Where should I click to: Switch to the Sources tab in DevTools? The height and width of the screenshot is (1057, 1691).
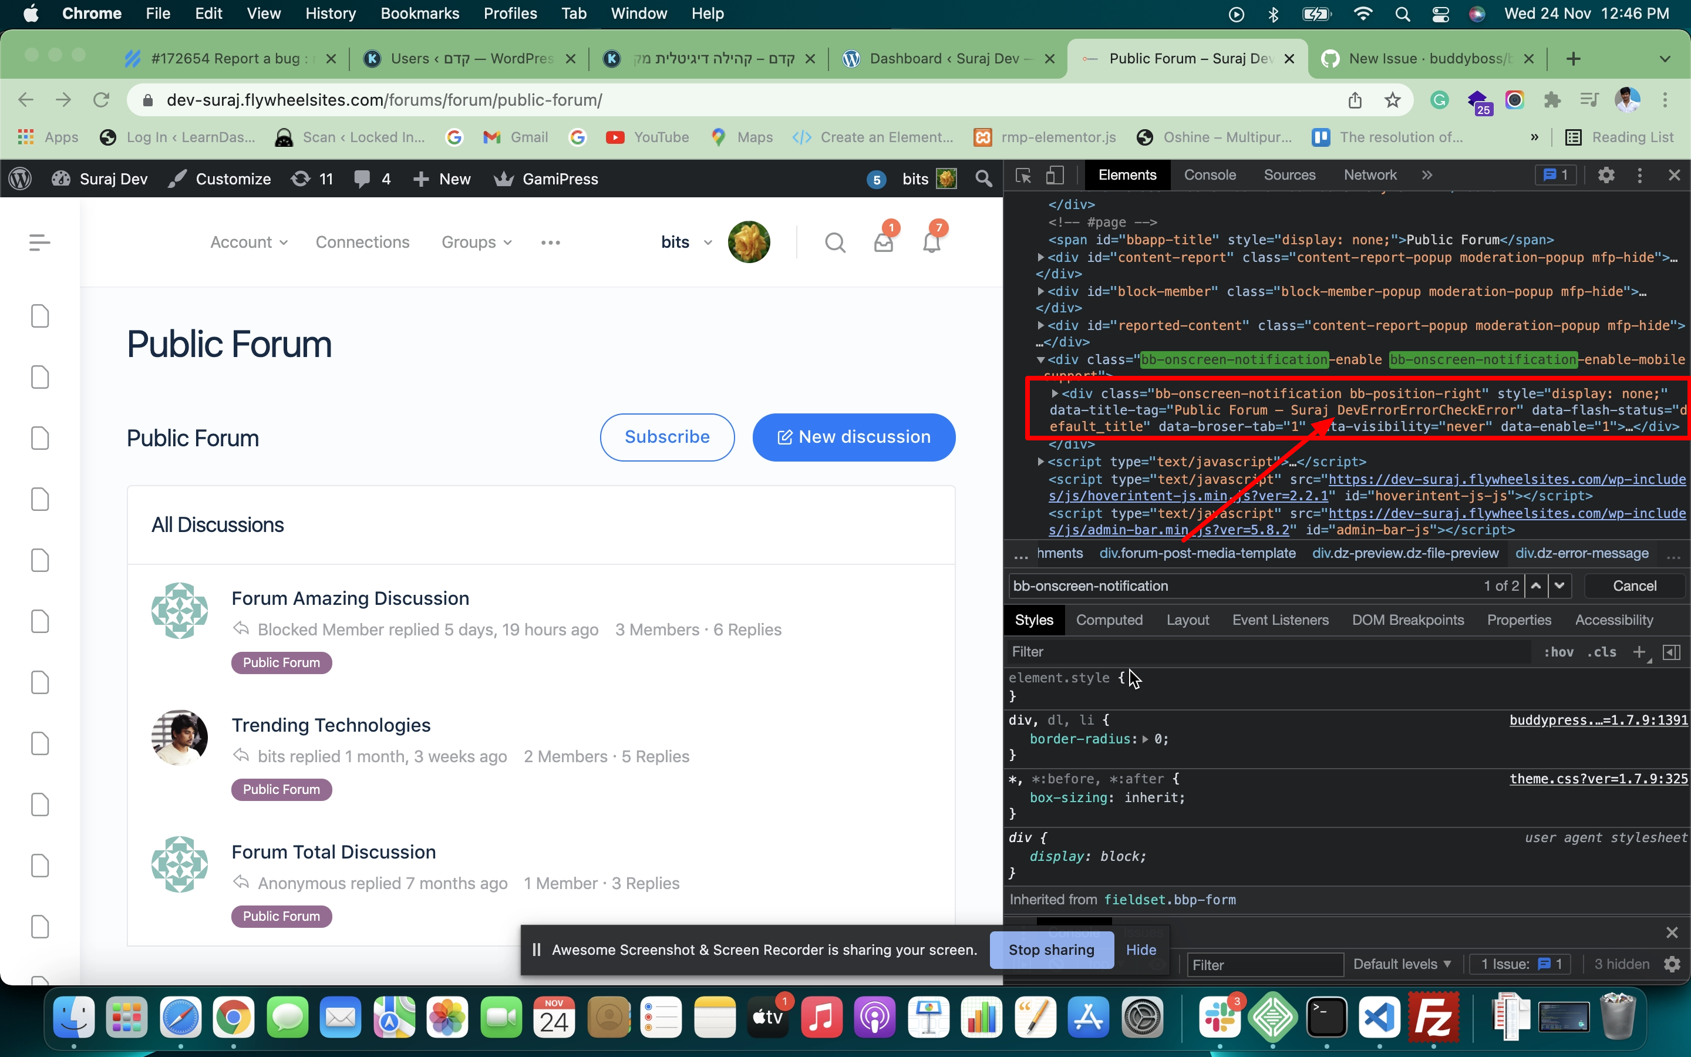[x=1289, y=176]
